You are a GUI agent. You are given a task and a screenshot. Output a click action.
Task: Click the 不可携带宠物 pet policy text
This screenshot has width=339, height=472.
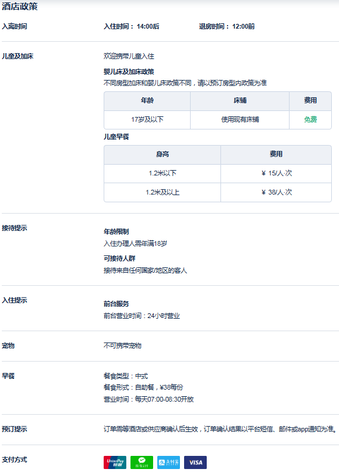coord(122,345)
